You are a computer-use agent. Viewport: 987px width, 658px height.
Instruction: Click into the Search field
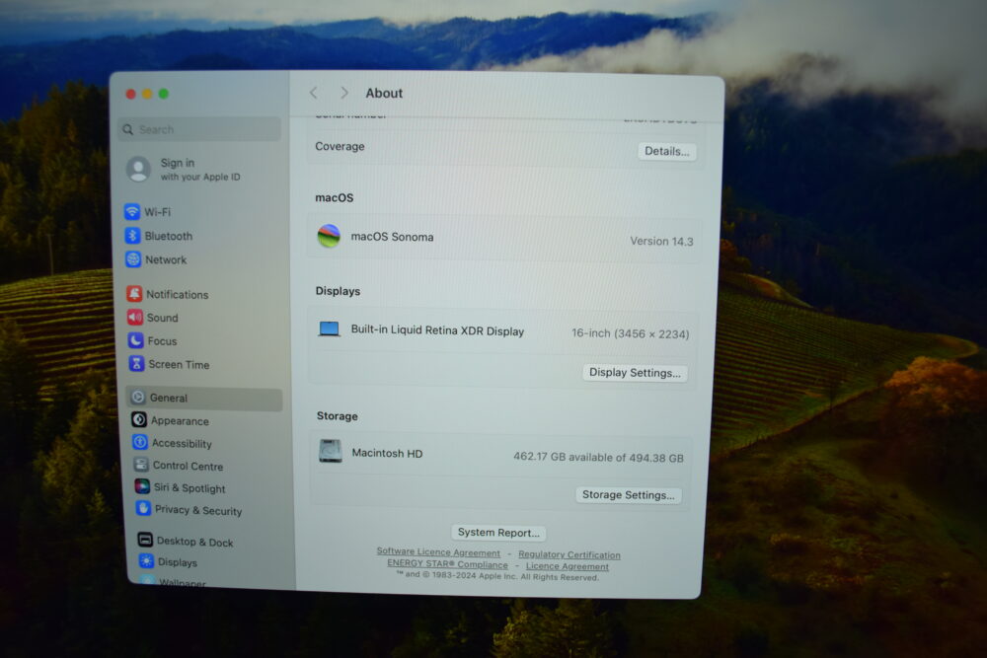199,129
